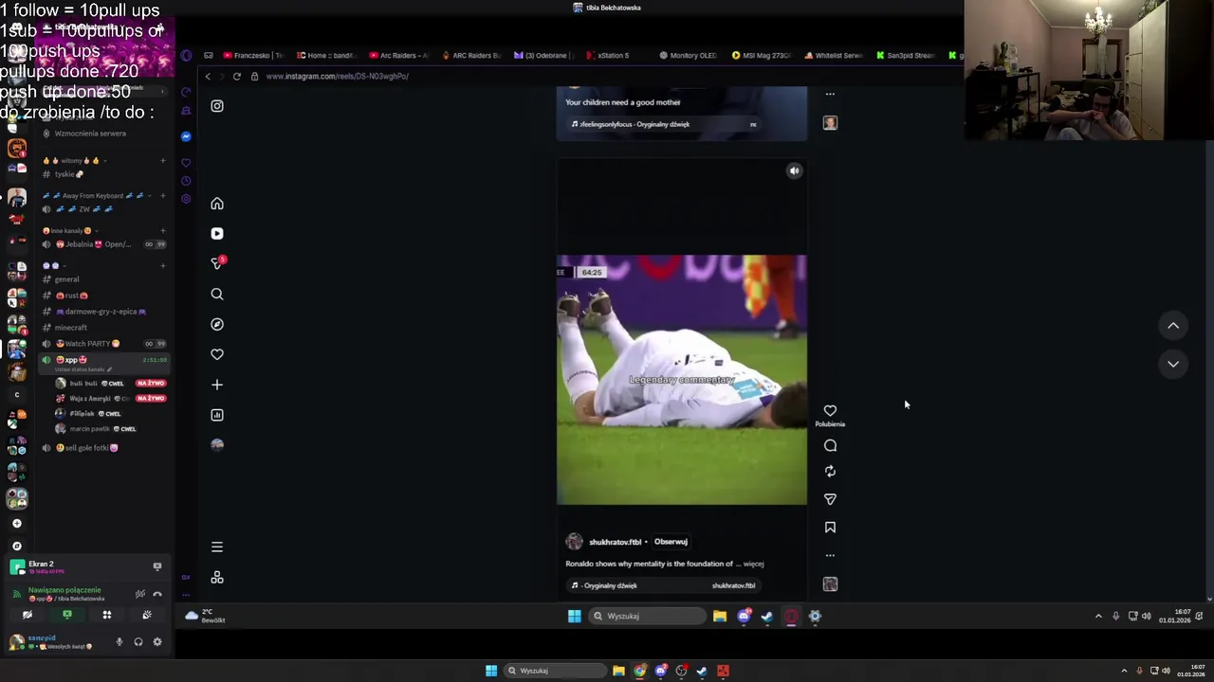The width and height of the screenshot is (1214, 682).
Task: Reload the page in browser toolbar
Action: [x=237, y=76]
